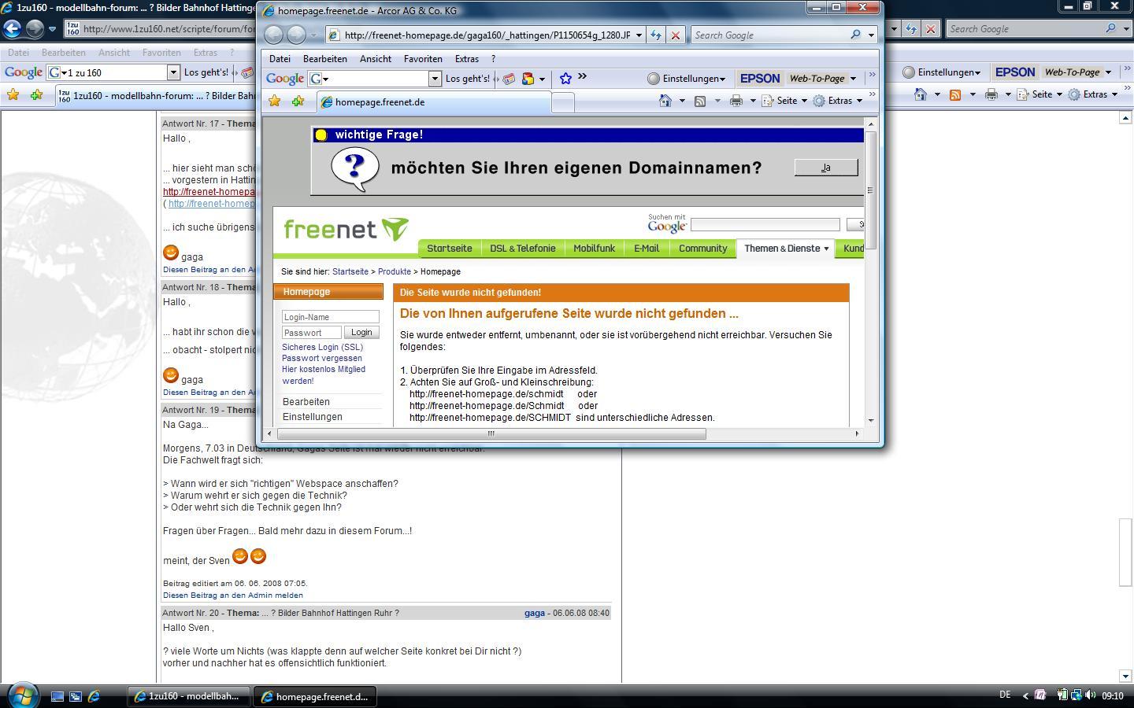Select the Community tab on freenet page
Viewport: 1134px width, 708px height.
702,249
